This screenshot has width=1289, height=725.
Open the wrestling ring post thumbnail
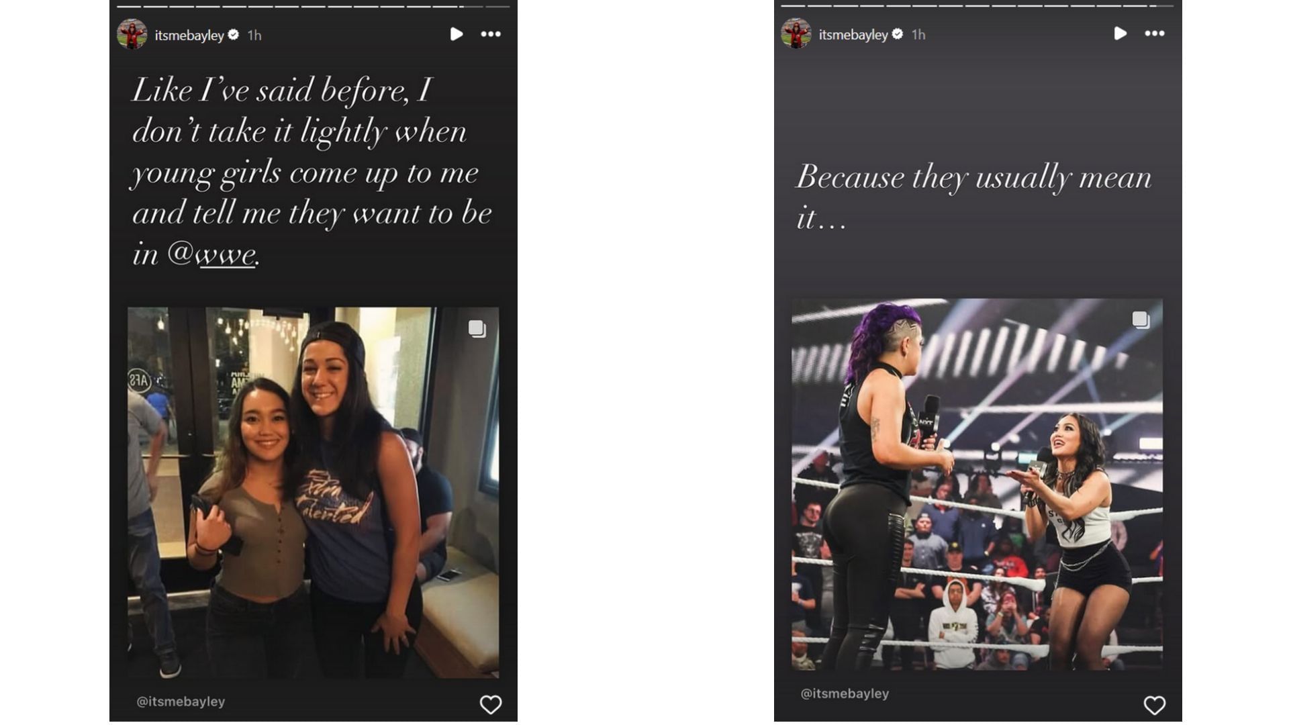tap(977, 485)
